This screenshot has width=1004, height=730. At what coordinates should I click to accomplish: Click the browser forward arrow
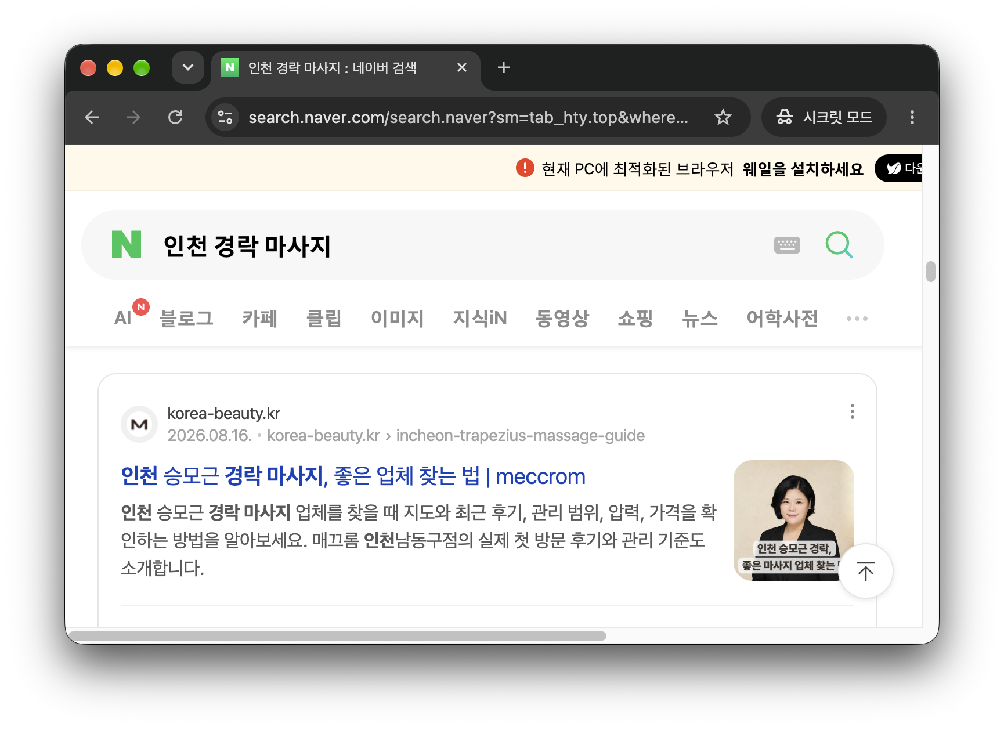point(133,118)
